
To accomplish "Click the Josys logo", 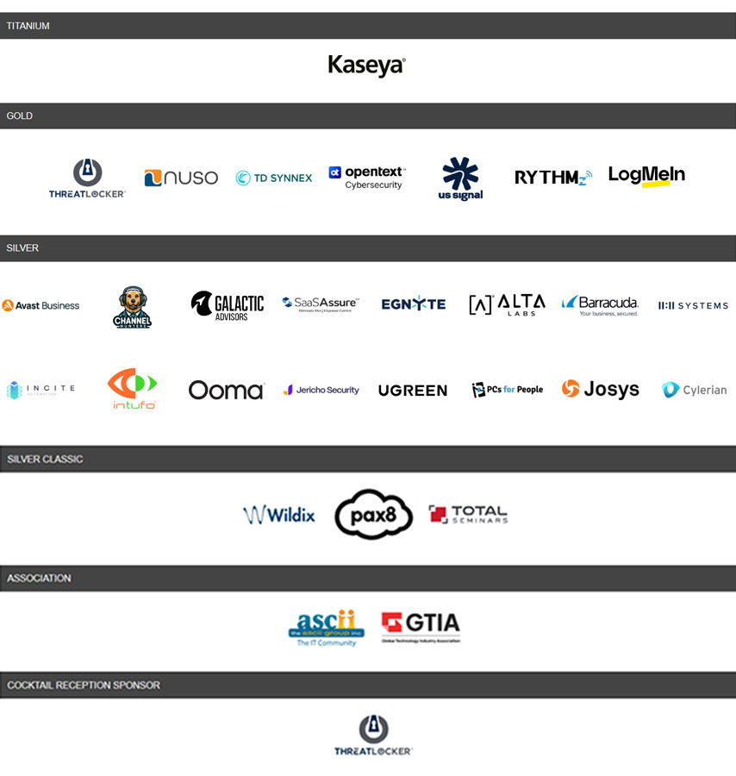I will [x=600, y=389].
